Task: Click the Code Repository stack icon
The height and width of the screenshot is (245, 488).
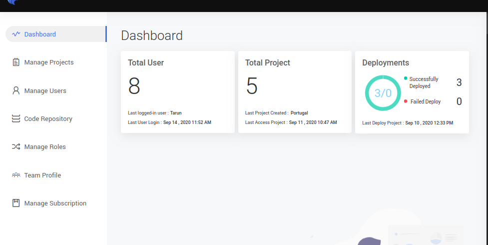Action: [x=16, y=119]
